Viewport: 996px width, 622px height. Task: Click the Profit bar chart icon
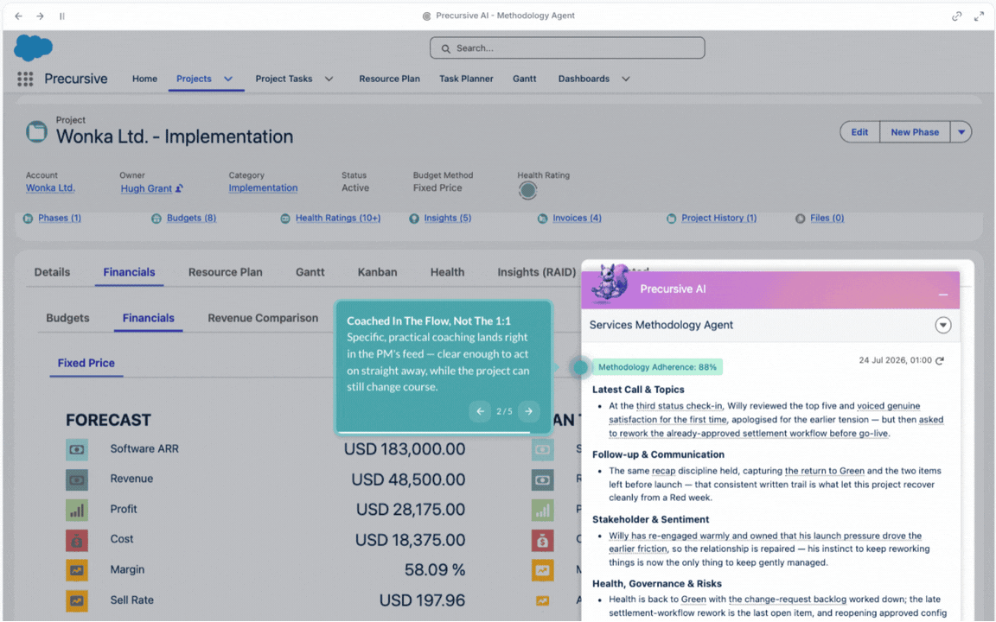tap(77, 510)
